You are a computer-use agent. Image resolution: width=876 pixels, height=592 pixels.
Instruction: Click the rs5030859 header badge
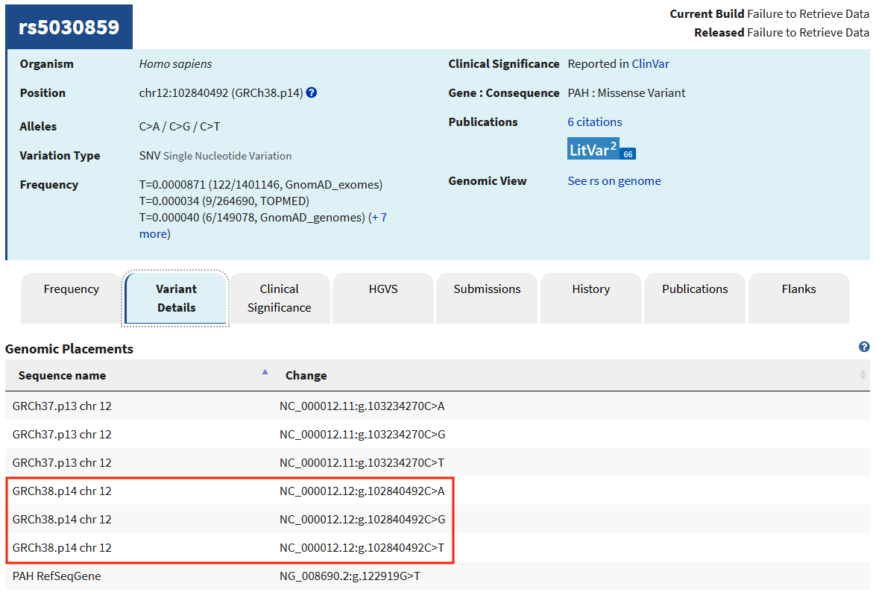[x=69, y=27]
